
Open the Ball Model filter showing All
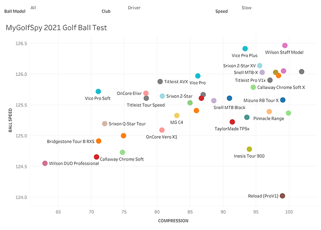tap(33, 8)
